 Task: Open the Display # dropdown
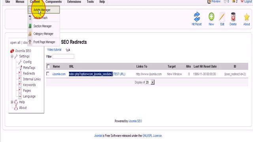[x=153, y=82]
